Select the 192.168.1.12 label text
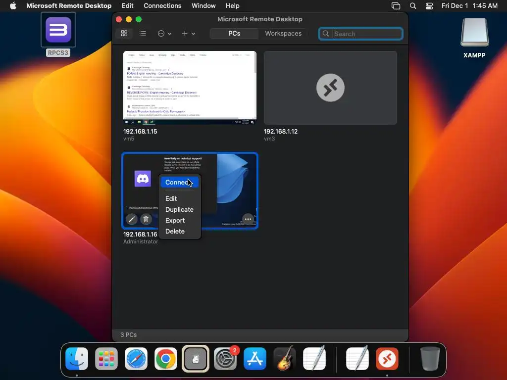This screenshot has height=380, width=507. click(x=281, y=132)
